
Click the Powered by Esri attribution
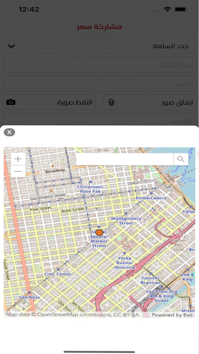point(172,315)
